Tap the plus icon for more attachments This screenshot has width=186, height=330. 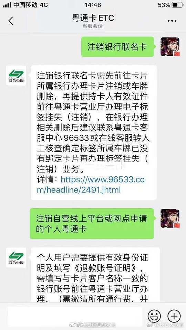[174, 316]
